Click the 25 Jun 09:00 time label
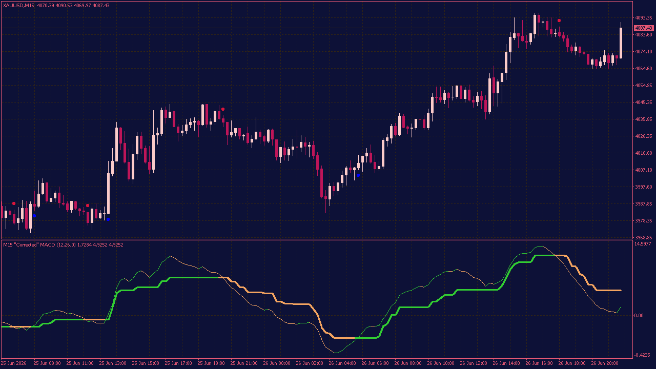 click(x=48, y=363)
